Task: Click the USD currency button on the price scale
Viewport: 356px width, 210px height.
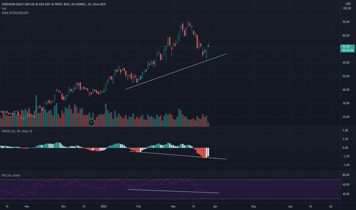Action: point(348,4)
